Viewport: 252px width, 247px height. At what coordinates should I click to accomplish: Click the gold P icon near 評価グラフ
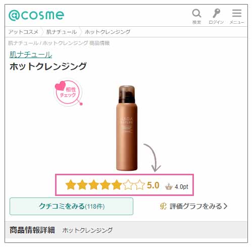(163, 206)
